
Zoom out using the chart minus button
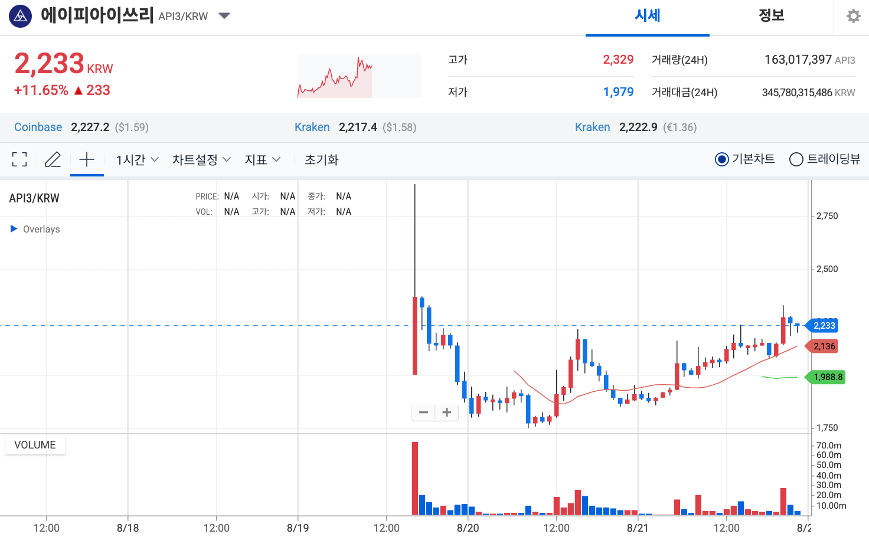point(423,412)
